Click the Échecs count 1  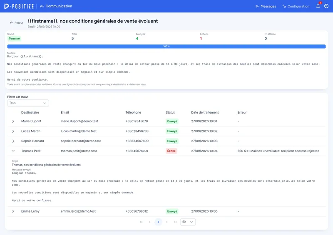(201, 38)
